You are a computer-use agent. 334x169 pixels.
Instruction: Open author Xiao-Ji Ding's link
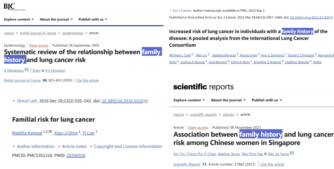(x=66, y=133)
